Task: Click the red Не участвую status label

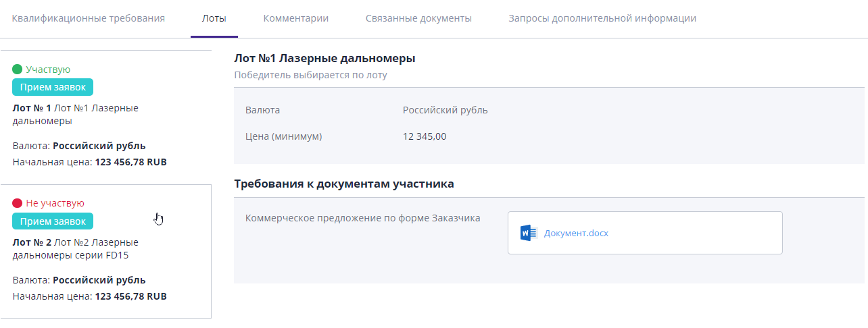Action: click(55, 203)
